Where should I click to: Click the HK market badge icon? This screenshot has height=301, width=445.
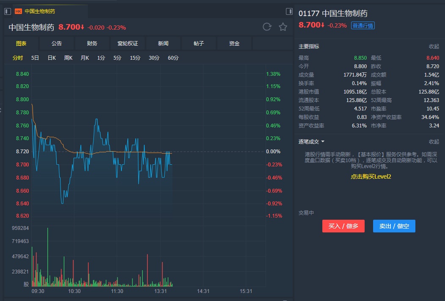pyautogui.click(x=18, y=11)
